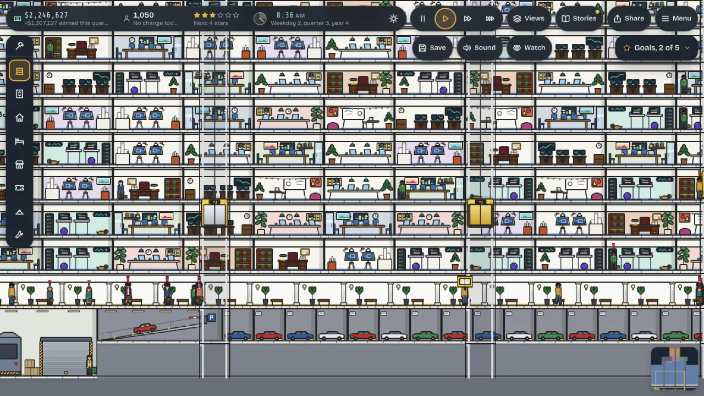Image resolution: width=704 pixels, height=396 pixels.
Task: Set game speed to normal play
Action: 445,18
